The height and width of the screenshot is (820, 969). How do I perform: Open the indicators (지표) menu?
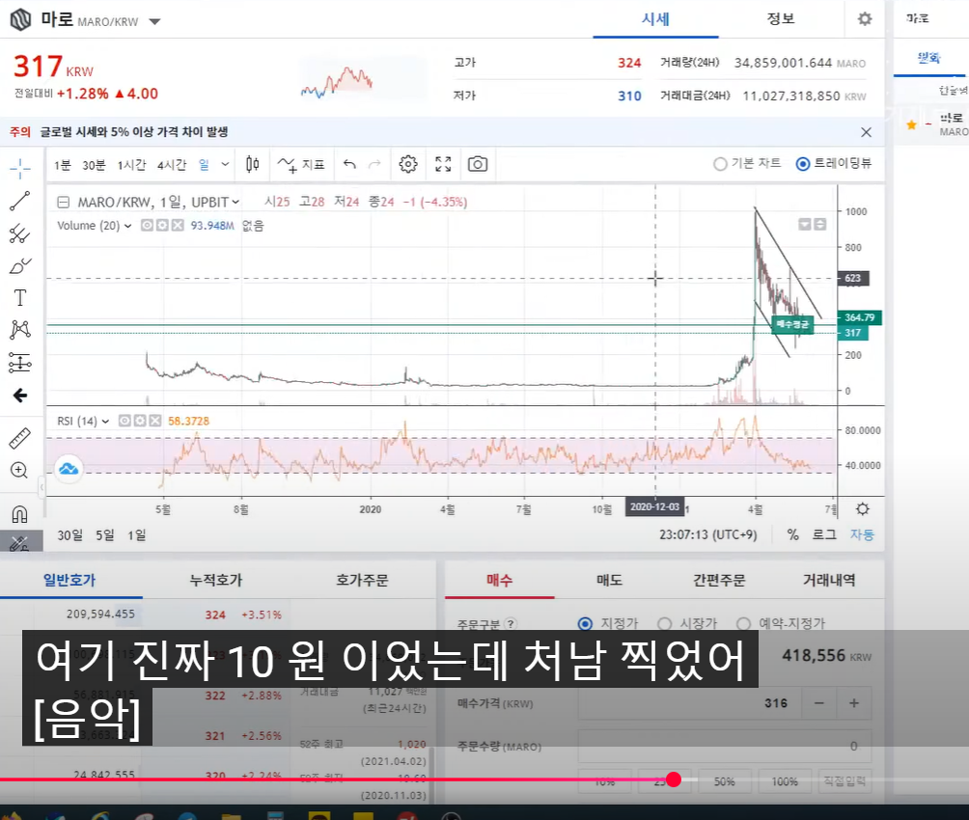point(301,164)
